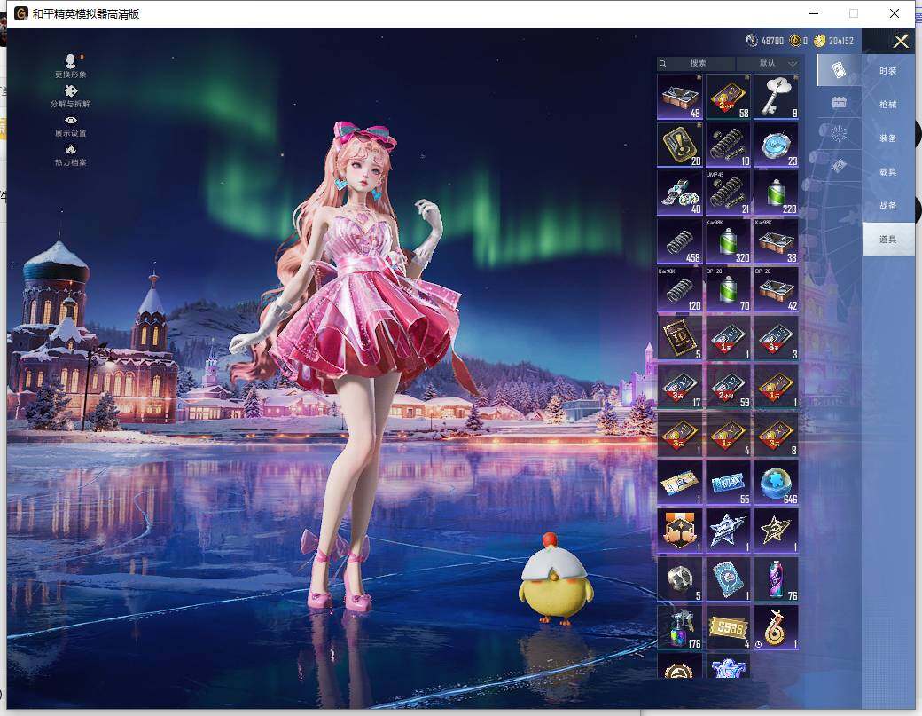Select the metal nut item with count 5

680,579
